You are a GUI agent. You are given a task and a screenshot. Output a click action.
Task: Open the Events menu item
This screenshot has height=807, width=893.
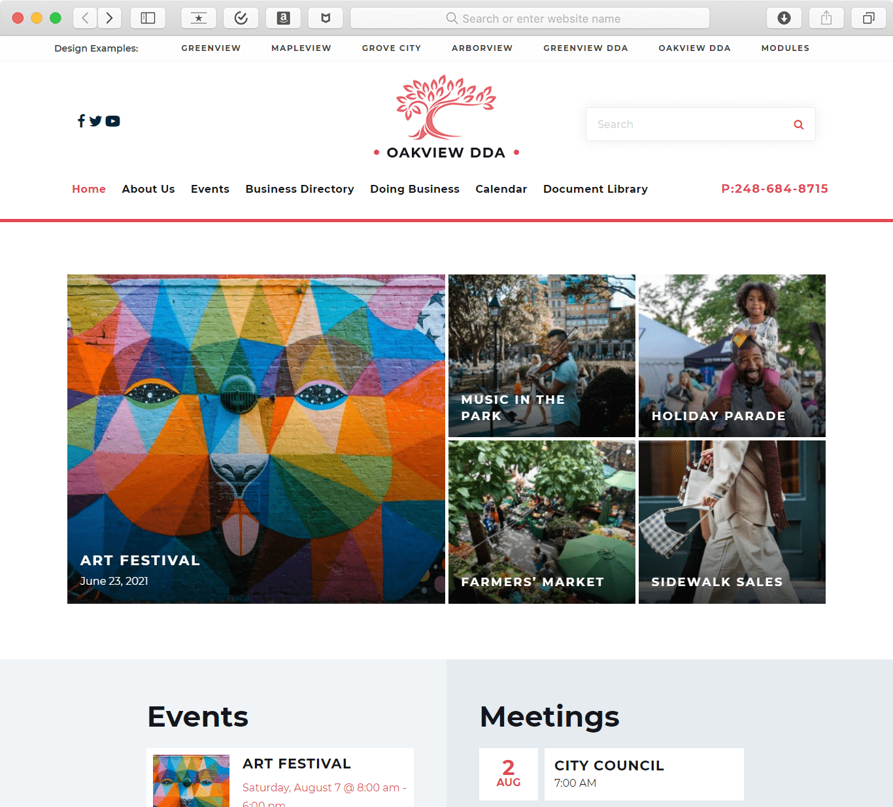210,189
